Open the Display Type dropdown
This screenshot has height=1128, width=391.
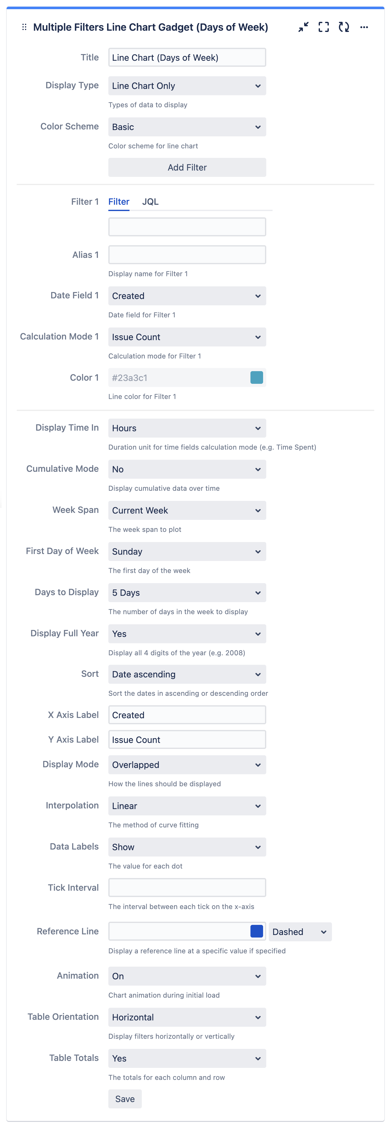187,86
